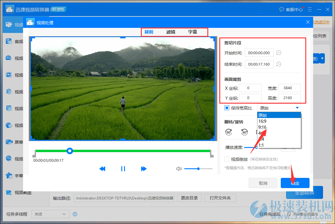335x224 pixels.
Task: Set start time from current position icon
Action: 279,53
